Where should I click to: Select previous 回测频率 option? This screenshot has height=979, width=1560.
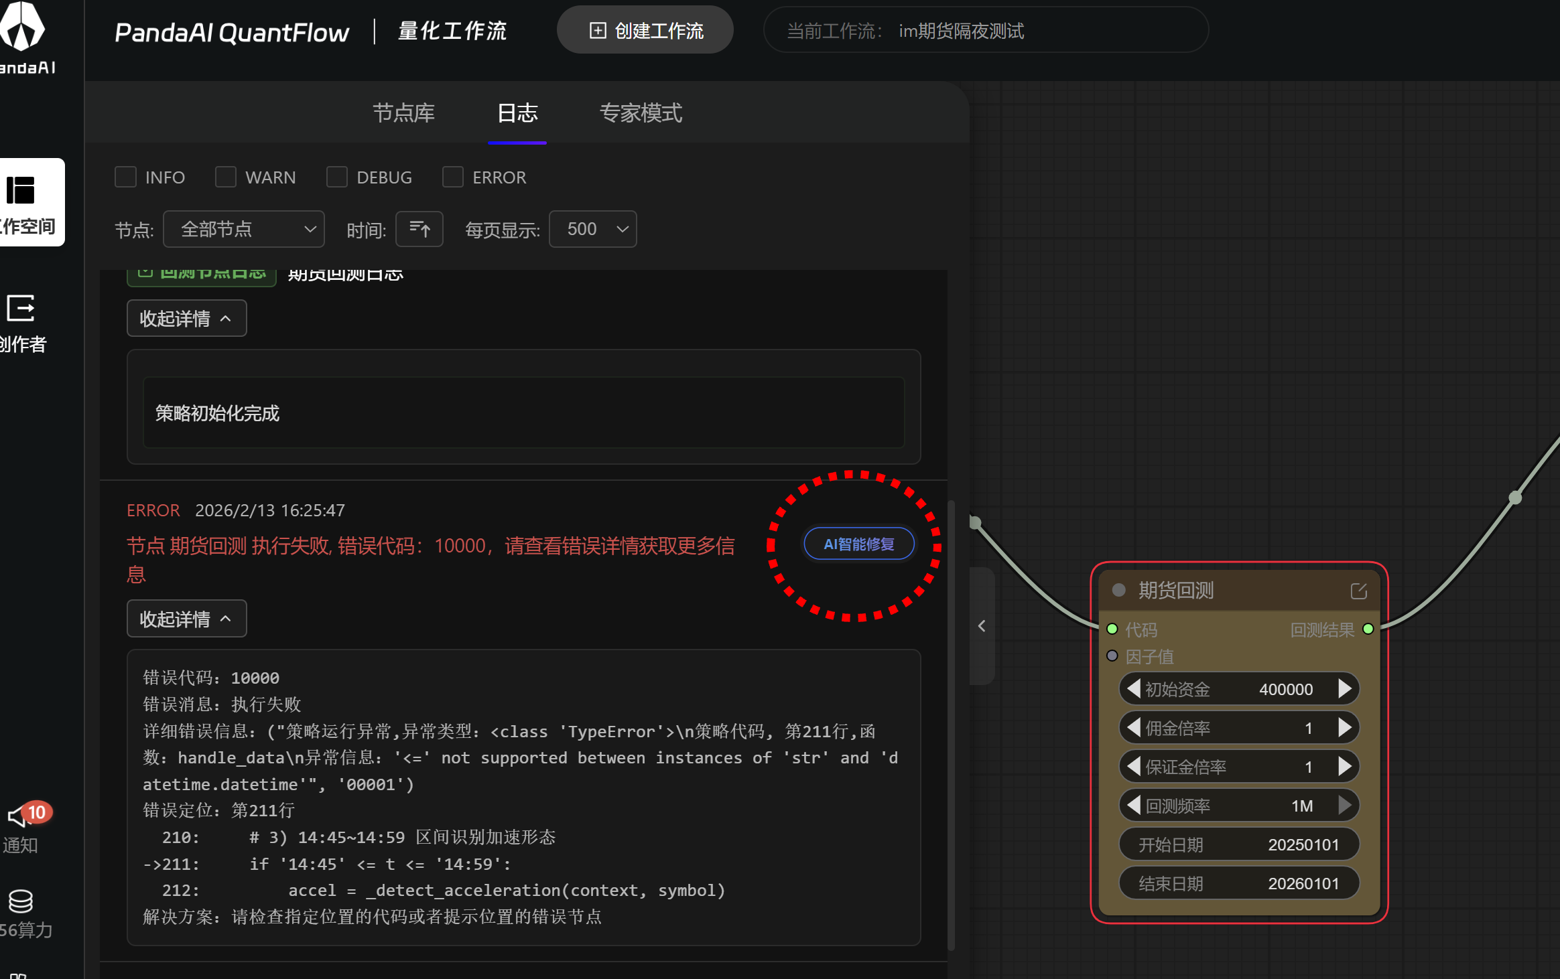(1134, 805)
